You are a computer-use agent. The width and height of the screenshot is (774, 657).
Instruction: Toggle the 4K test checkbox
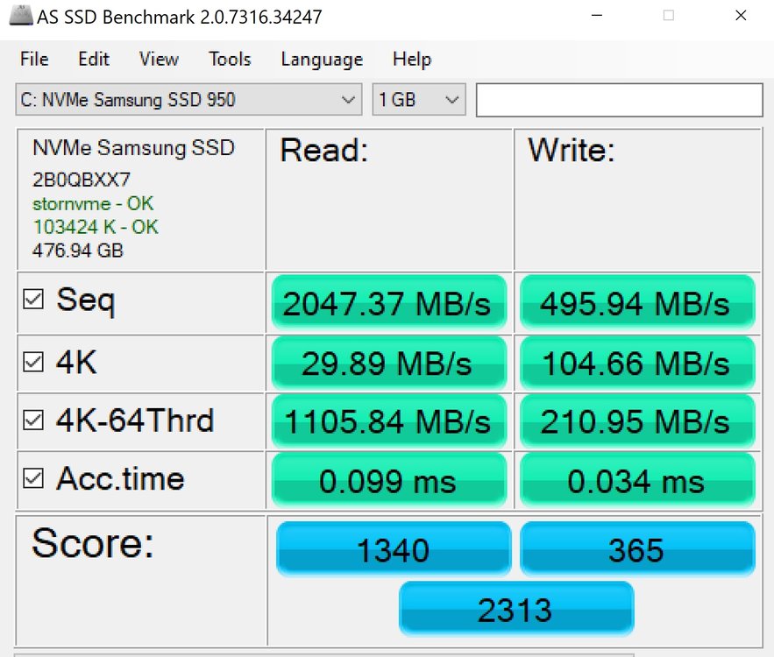pyautogui.click(x=33, y=362)
